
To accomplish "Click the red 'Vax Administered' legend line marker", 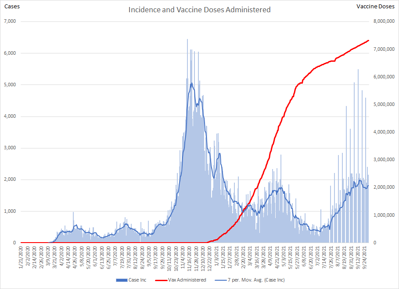I will click(x=162, y=280).
